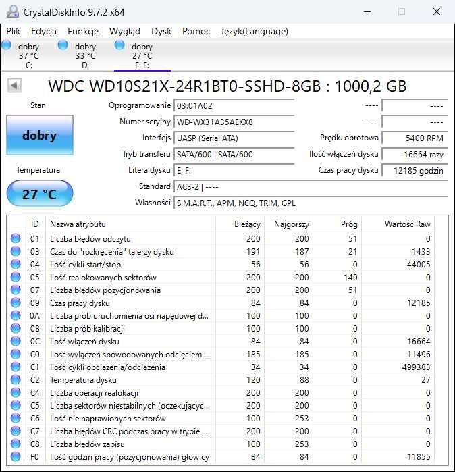Click status orb for attribute C0
The height and width of the screenshot is (472, 455).
[x=16, y=354]
